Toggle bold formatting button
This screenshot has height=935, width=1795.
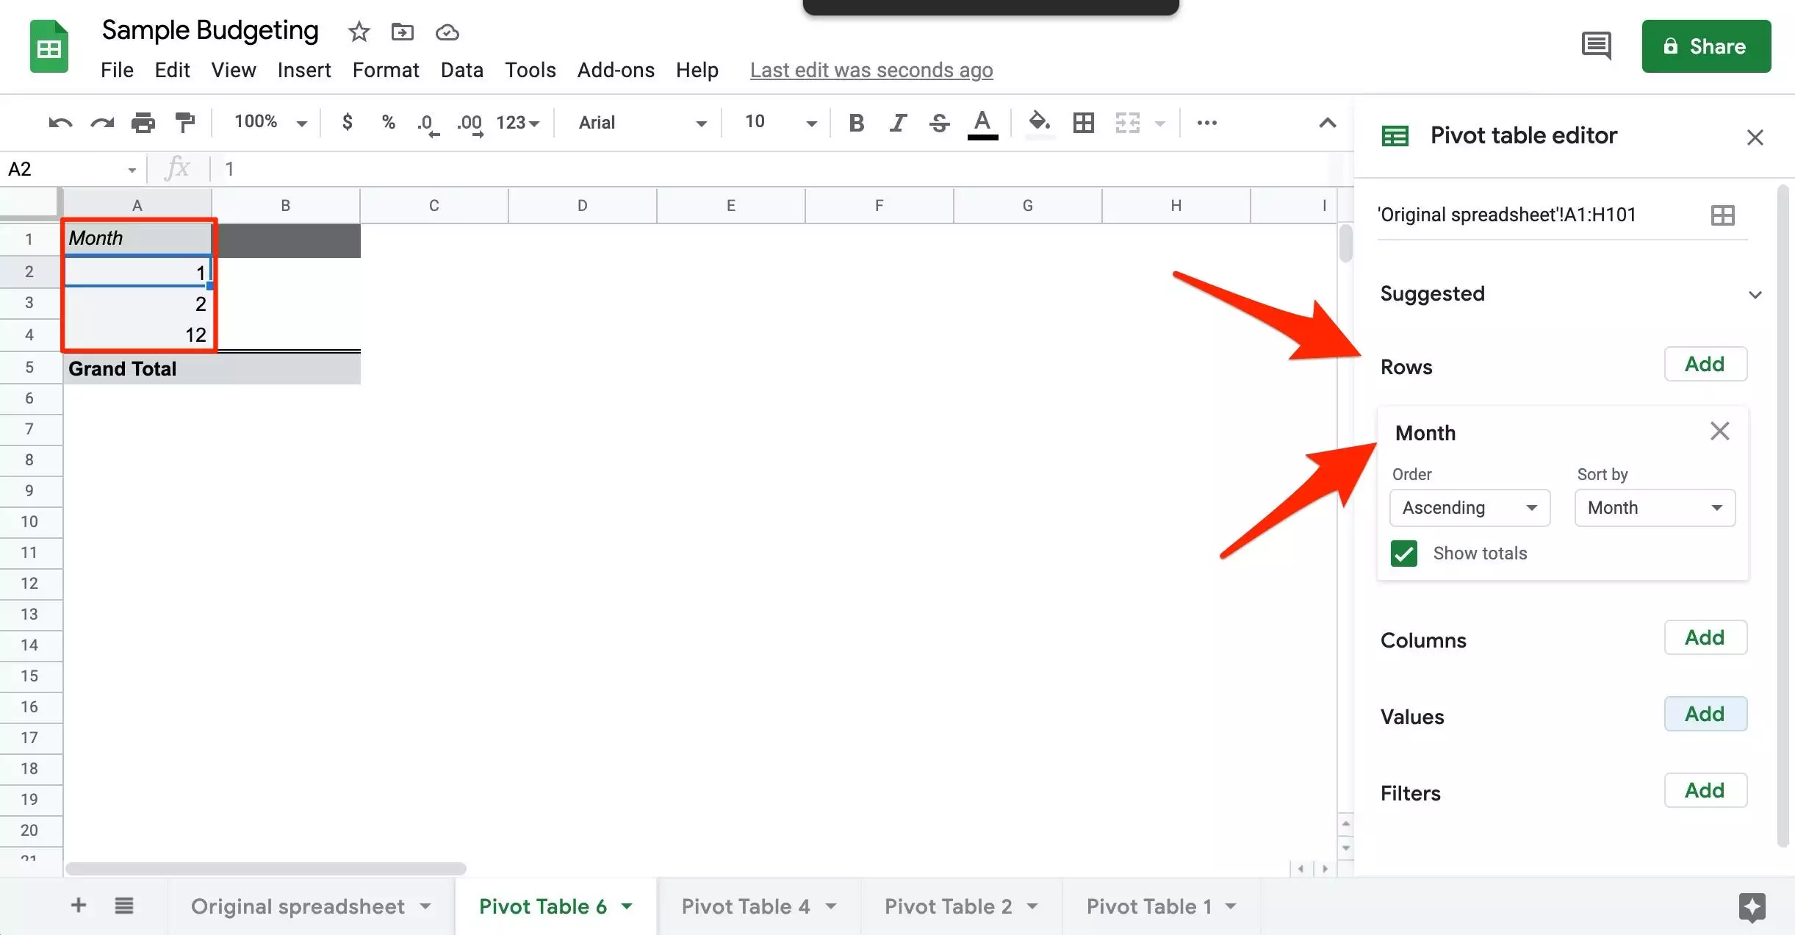click(856, 123)
